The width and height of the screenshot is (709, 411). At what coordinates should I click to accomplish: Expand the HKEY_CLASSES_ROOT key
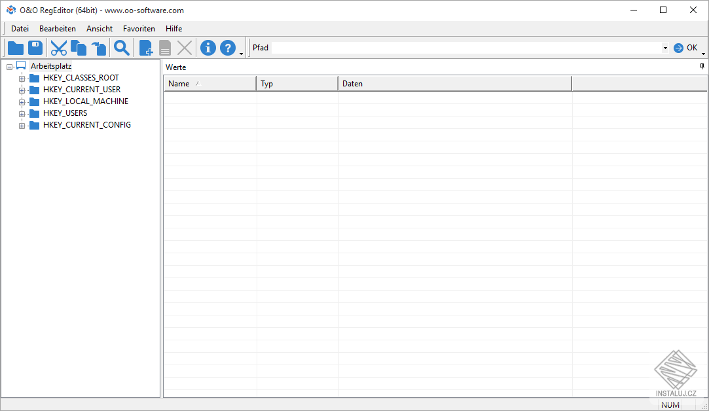coord(22,79)
